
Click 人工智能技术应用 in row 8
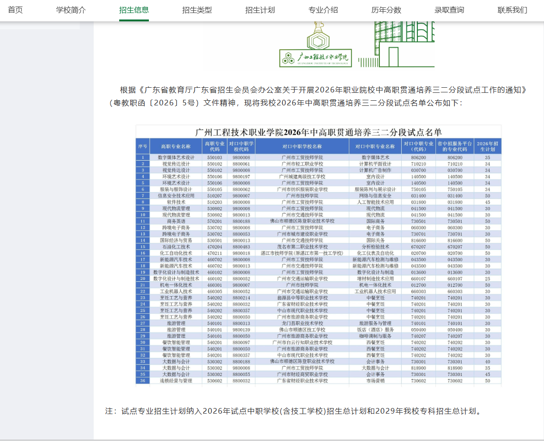pyautogui.click(x=375, y=202)
